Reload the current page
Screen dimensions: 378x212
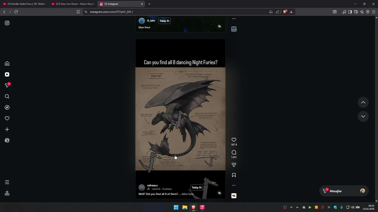16,12
